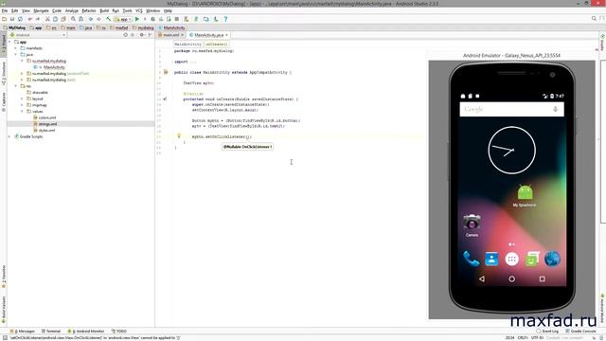Viewport: 606px width, 341px height.
Task: Open the app drawer in emulator
Action: tap(511, 259)
